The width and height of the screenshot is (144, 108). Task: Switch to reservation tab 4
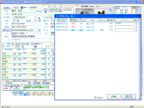click(x=63, y=6)
